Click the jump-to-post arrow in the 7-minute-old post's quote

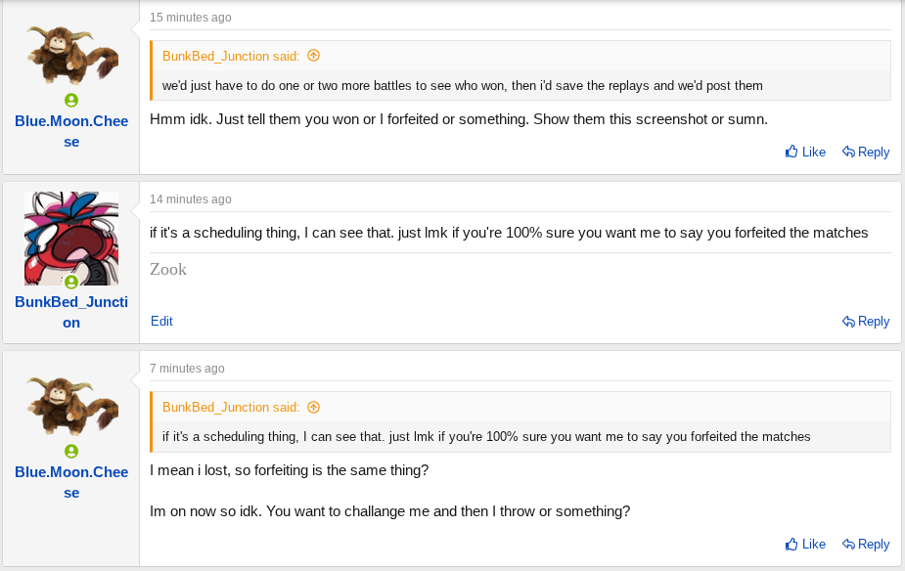coord(313,407)
